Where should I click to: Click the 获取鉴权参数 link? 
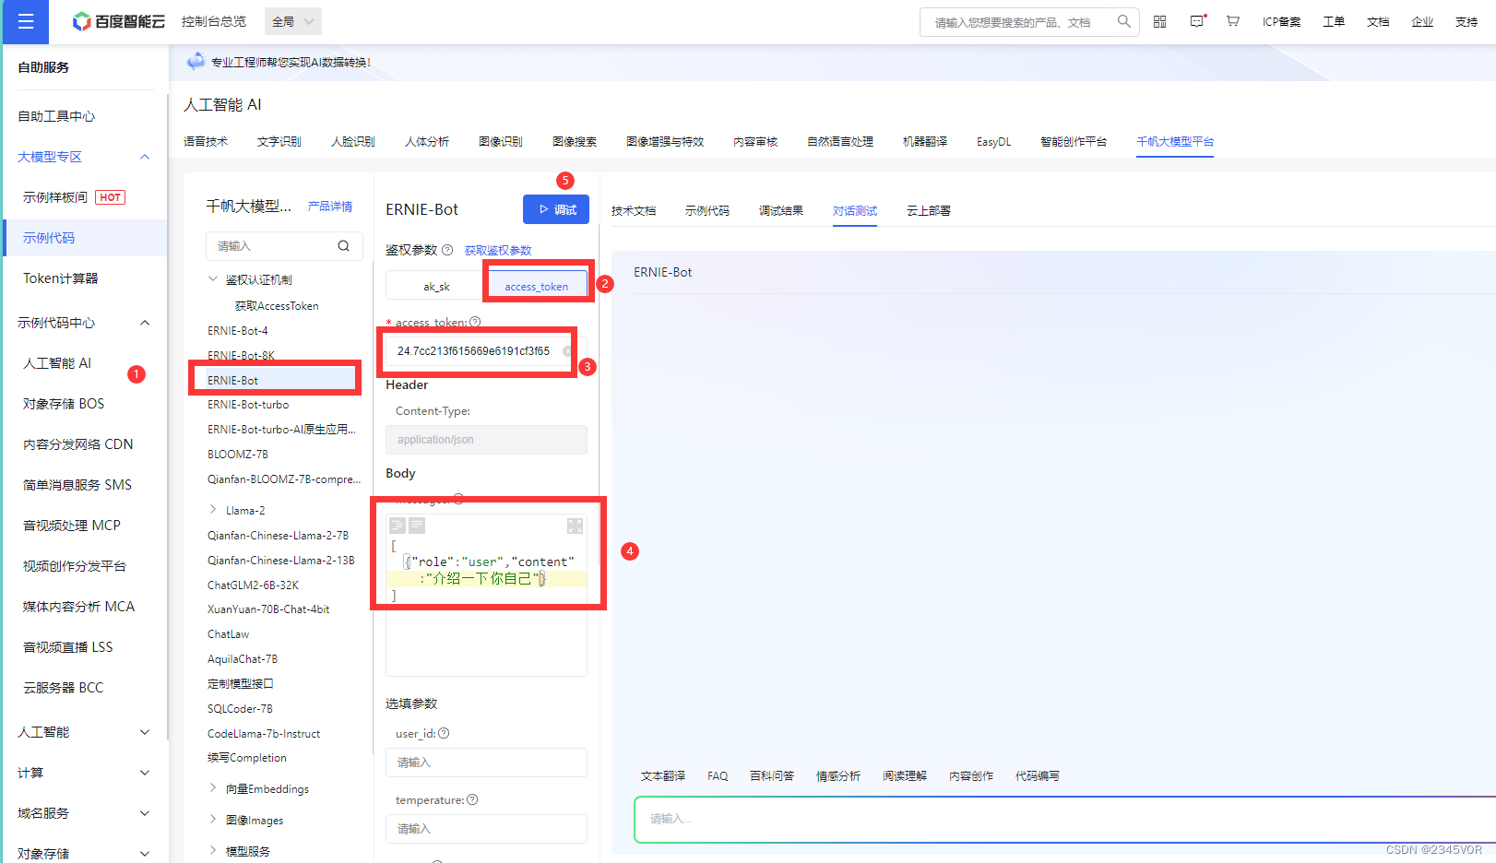(498, 251)
